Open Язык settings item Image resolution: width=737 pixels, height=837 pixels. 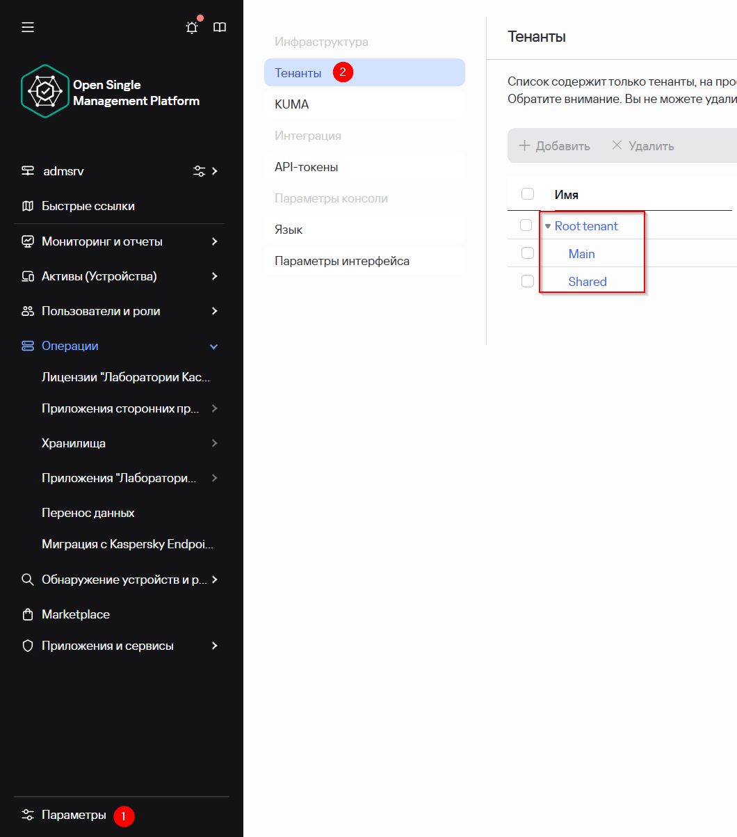(289, 230)
